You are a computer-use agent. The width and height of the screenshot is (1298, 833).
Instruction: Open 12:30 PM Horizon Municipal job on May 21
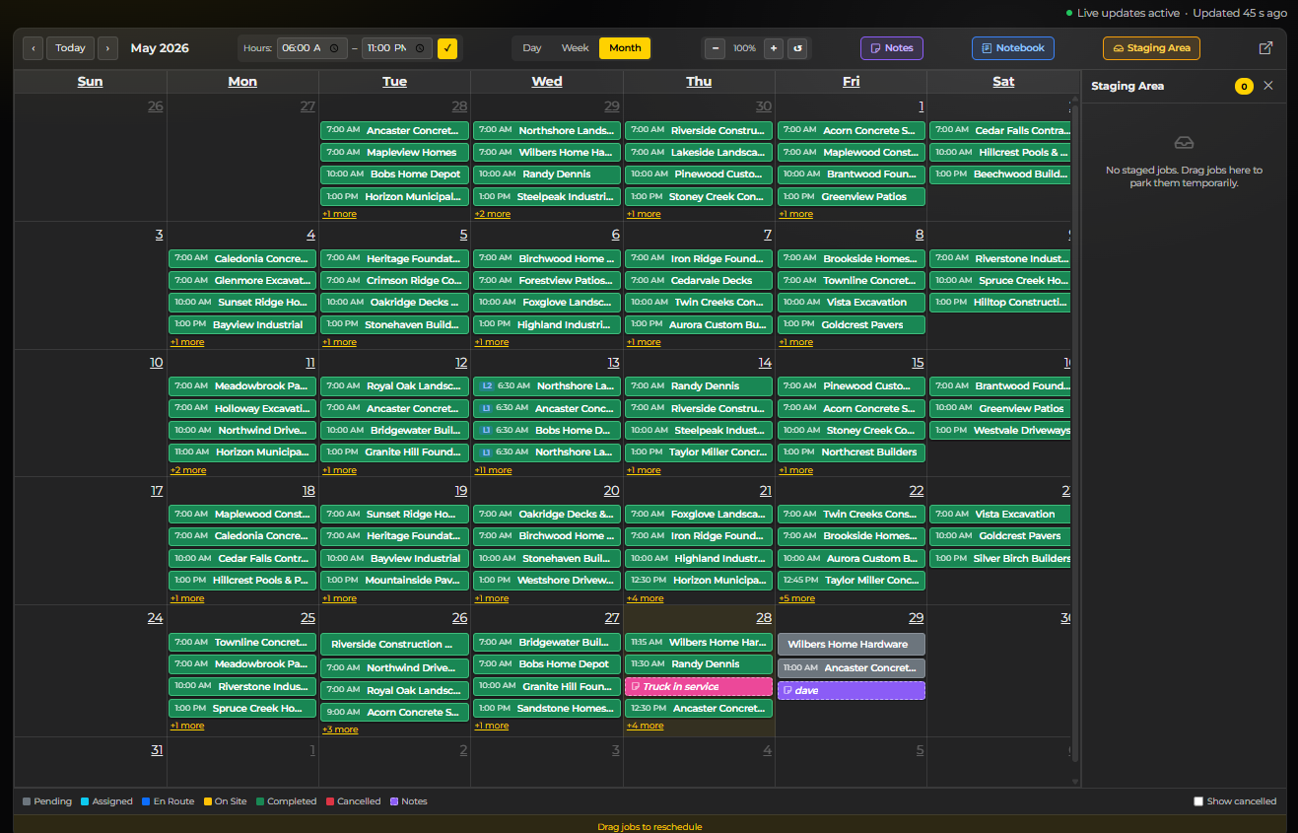click(x=699, y=581)
